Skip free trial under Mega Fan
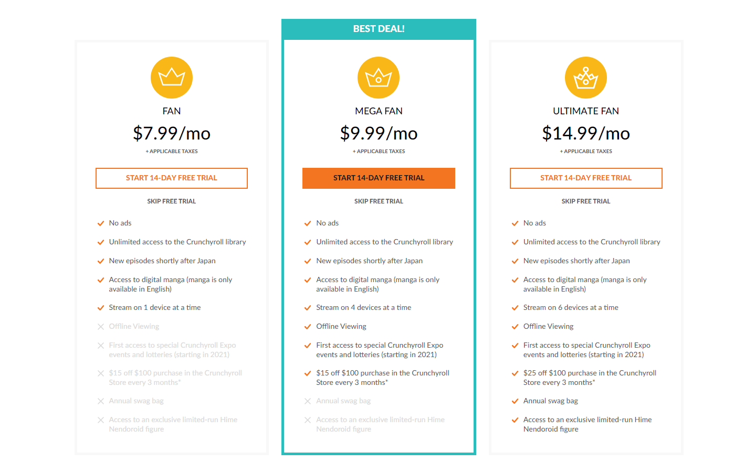 point(379,201)
